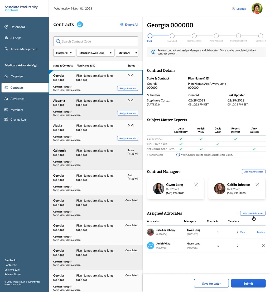The height and width of the screenshot is (292, 270).
Task: Click the Logout link
Action: coord(241,9)
